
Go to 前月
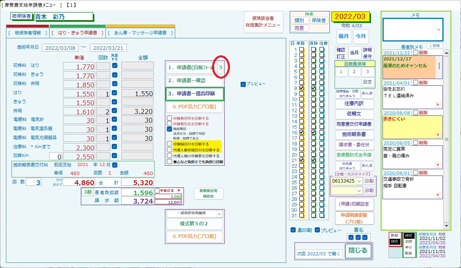[343, 36]
